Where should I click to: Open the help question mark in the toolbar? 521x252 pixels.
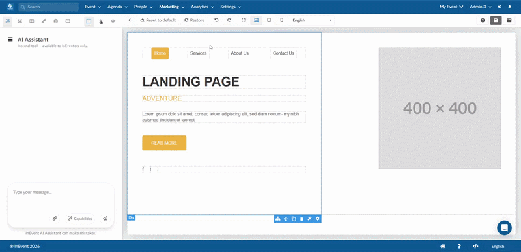pyautogui.click(x=483, y=21)
